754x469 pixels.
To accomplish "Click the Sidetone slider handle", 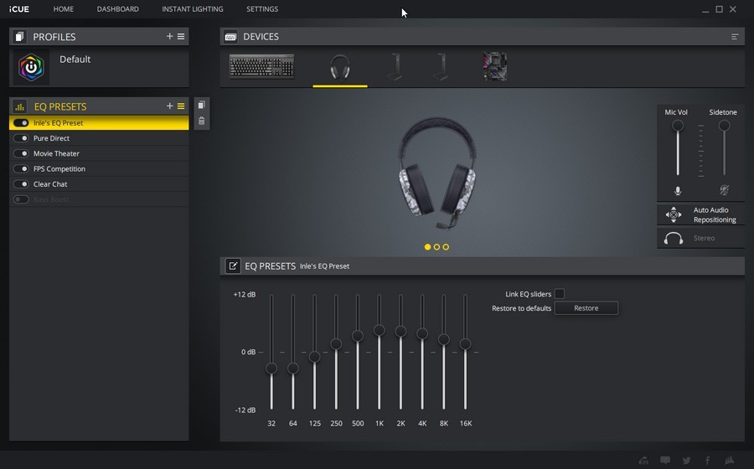I will 724,126.
